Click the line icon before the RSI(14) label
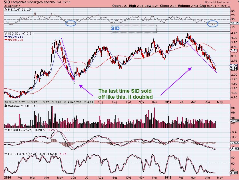This screenshot has width=239, height=180. [6, 9]
